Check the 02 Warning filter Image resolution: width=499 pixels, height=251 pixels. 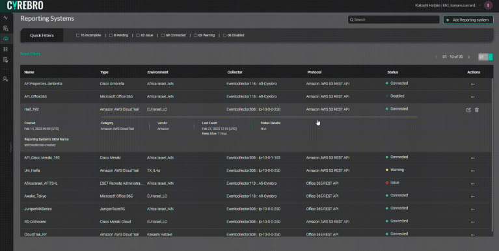pos(195,35)
